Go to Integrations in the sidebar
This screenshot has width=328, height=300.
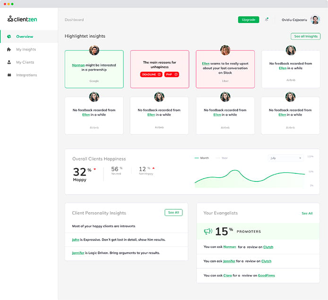coord(26,75)
